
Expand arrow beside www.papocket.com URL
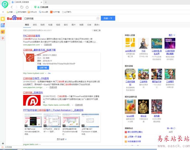coord(41,45)
